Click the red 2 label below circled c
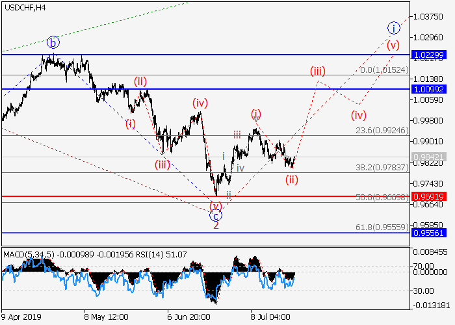 tap(216, 226)
